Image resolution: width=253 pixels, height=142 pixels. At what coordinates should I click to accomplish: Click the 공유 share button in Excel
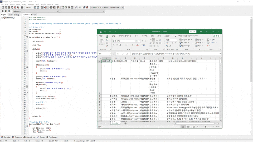pyautogui.click(x=216, y=36)
